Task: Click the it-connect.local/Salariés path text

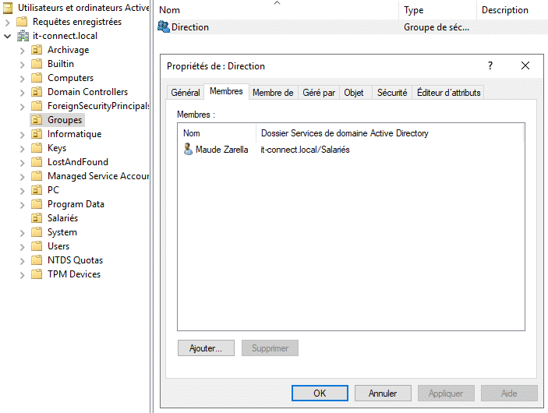Action: point(305,150)
